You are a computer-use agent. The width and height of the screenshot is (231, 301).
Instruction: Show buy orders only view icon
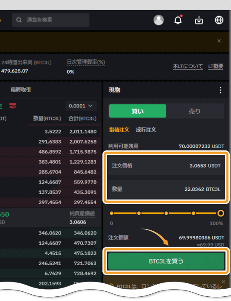[1, 106]
